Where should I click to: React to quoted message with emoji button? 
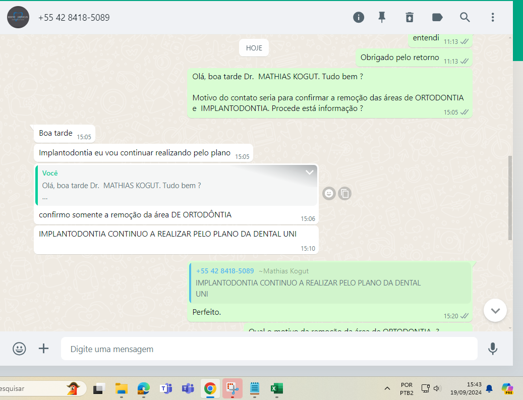tap(329, 193)
